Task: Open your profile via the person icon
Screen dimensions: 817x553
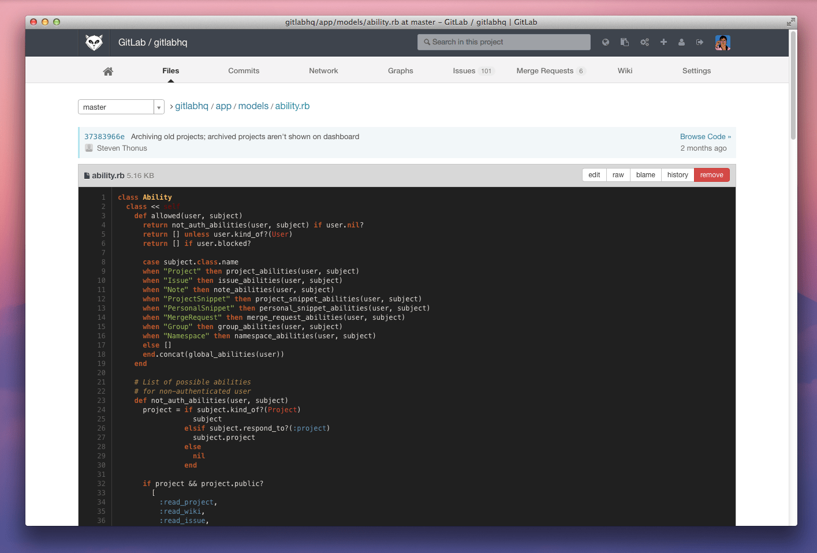Action: 681,42
